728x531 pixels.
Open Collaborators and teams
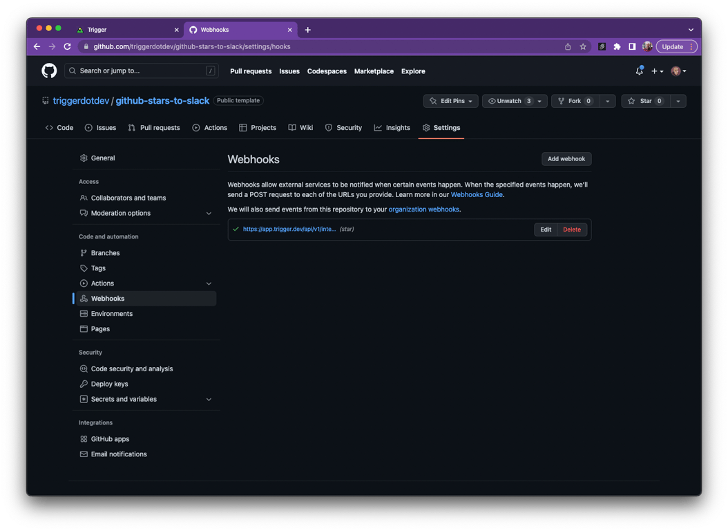coord(145,198)
